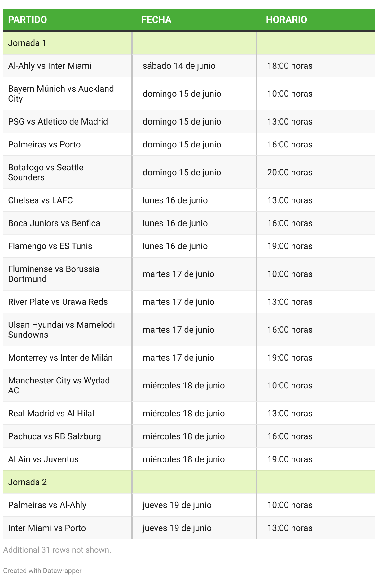Select Boca Juniors vs Benfica match
This screenshot has height=578, width=378.
tap(54, 223)
